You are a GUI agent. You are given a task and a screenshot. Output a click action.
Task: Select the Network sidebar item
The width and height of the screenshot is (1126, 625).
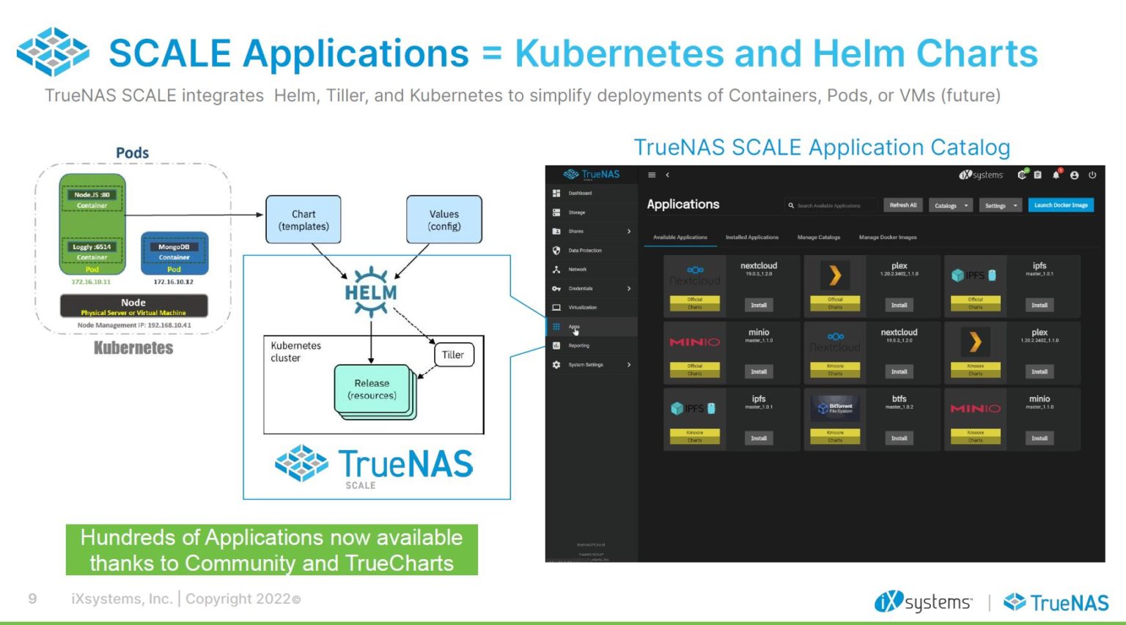click(x=579, y=269)
